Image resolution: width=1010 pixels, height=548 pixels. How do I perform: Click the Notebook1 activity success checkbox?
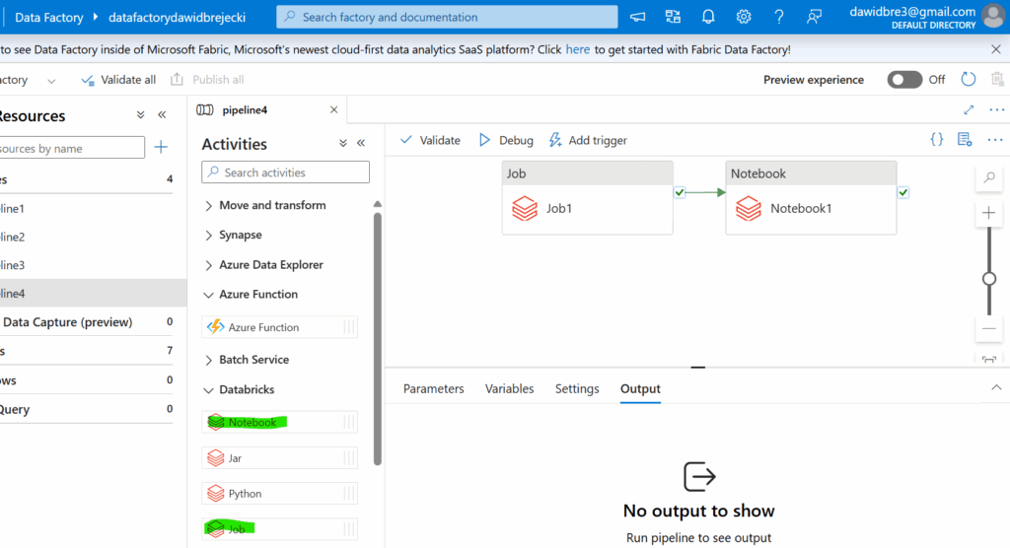903,192
